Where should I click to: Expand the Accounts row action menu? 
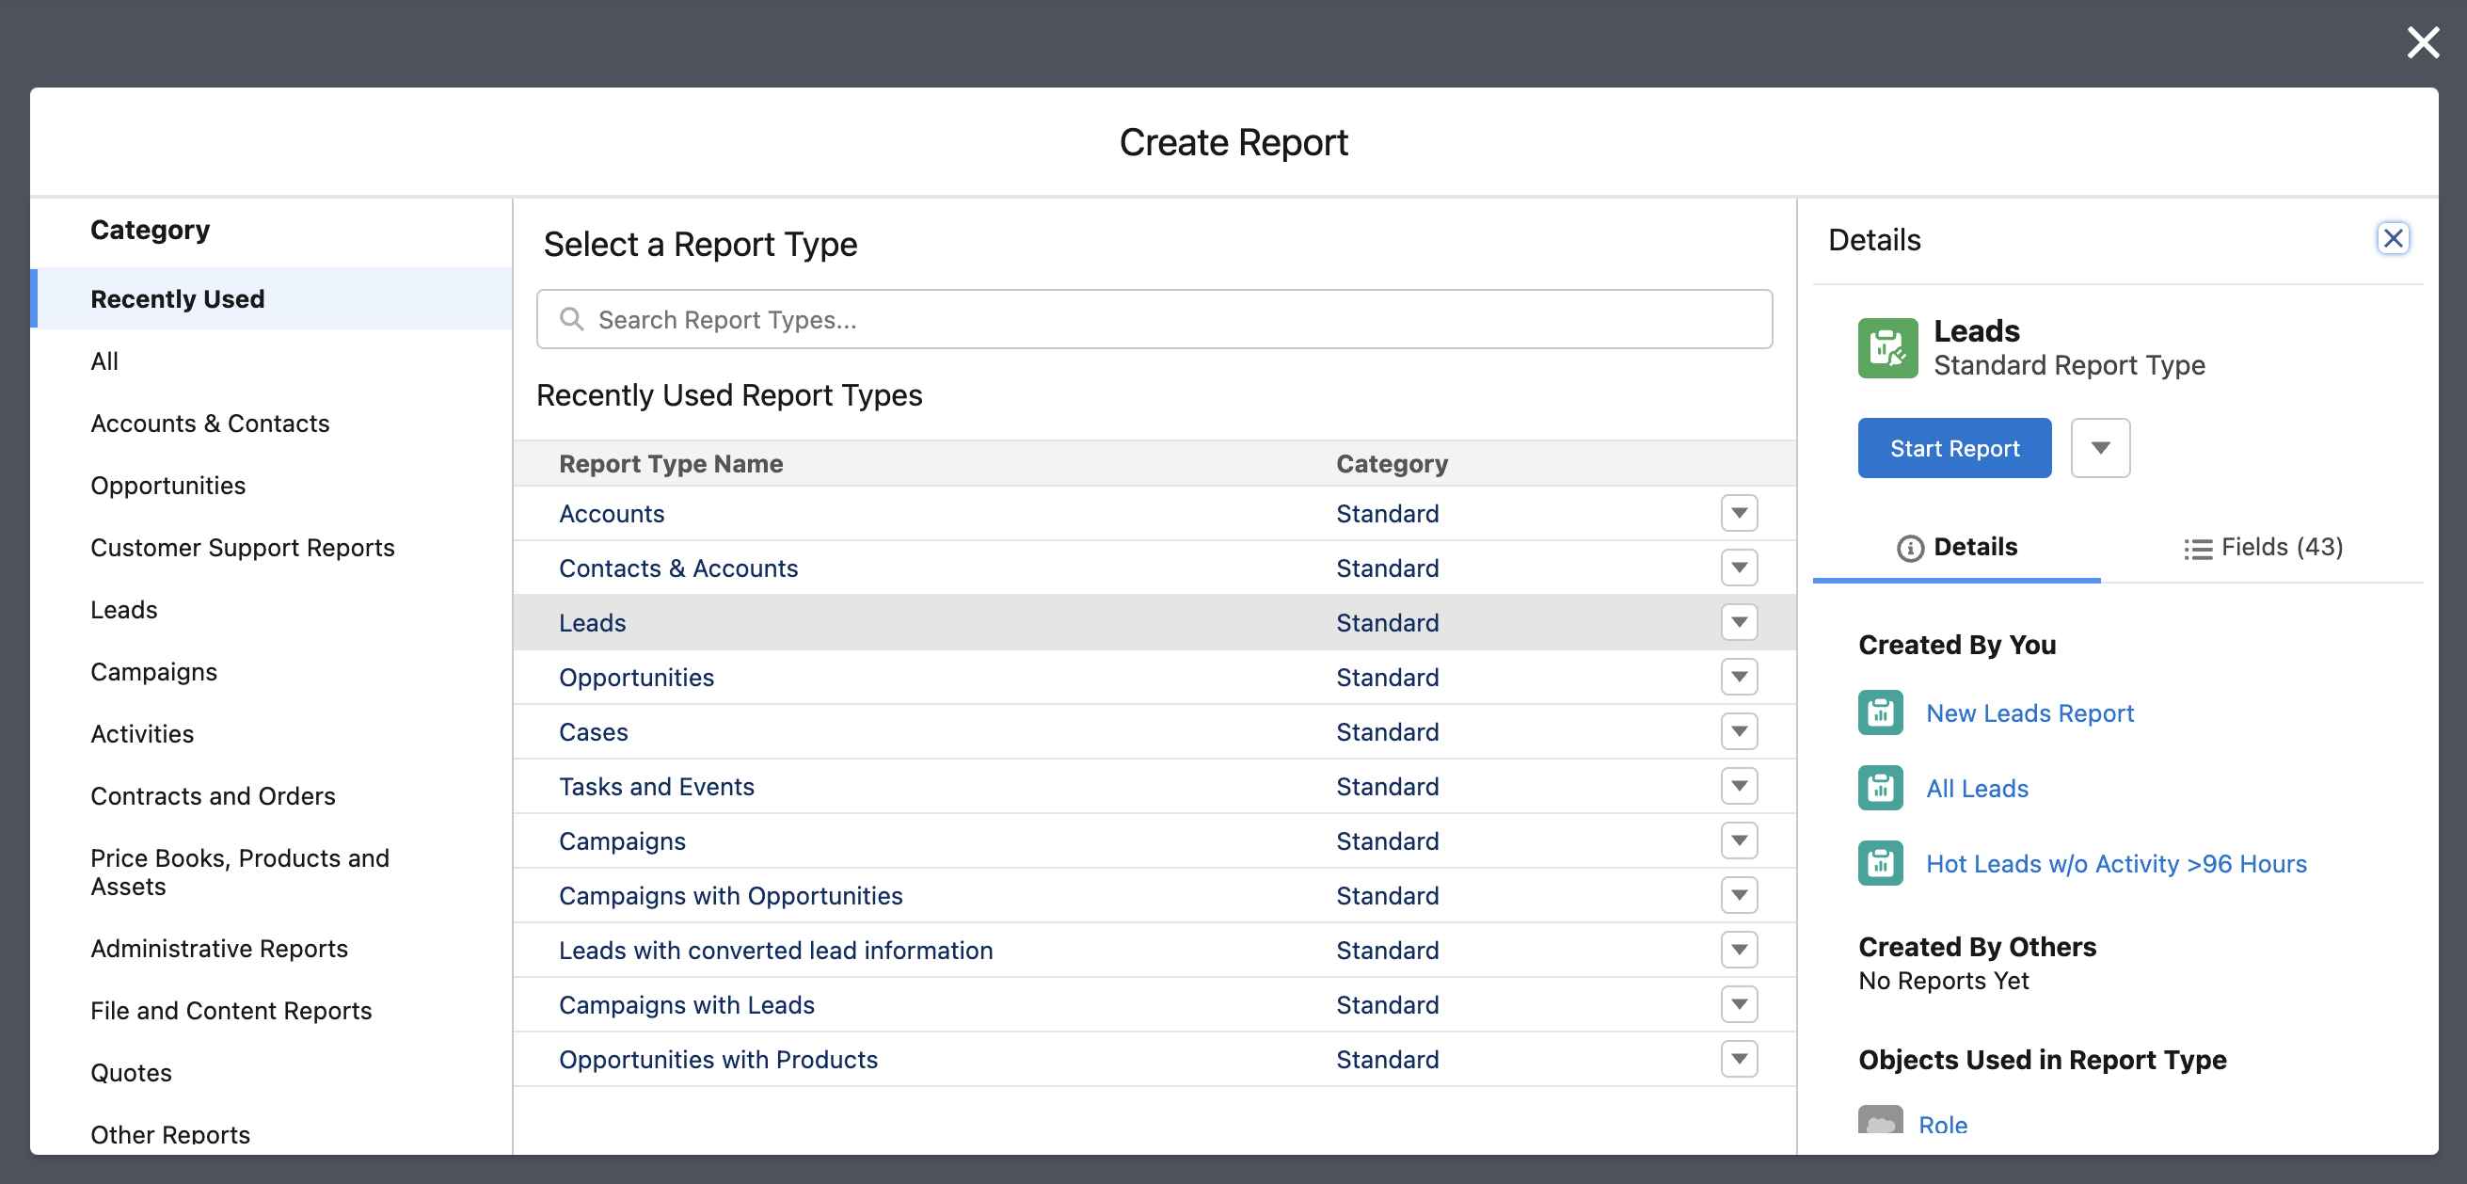pos(1738,514)
